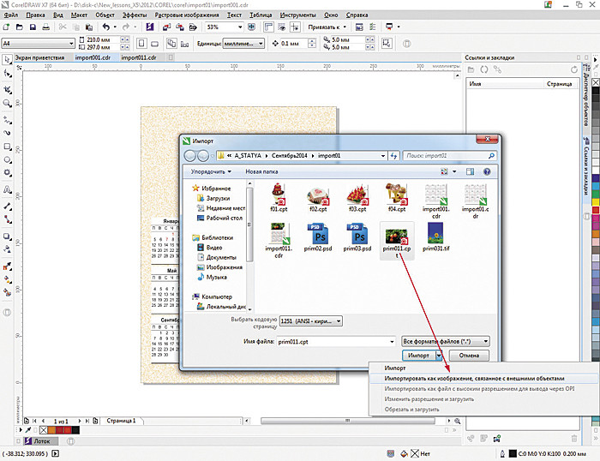Open the Эффекты menu

(x=135, y=15)
